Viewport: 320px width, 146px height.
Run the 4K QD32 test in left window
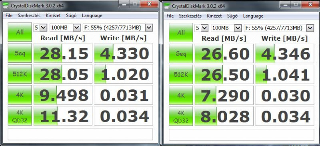(x=20, y=116)
